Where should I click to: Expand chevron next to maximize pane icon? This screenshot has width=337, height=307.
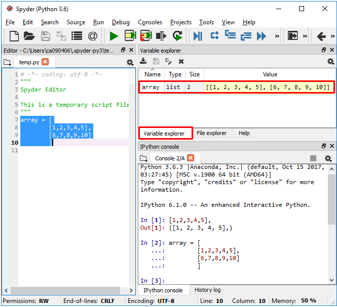(305, 36)
